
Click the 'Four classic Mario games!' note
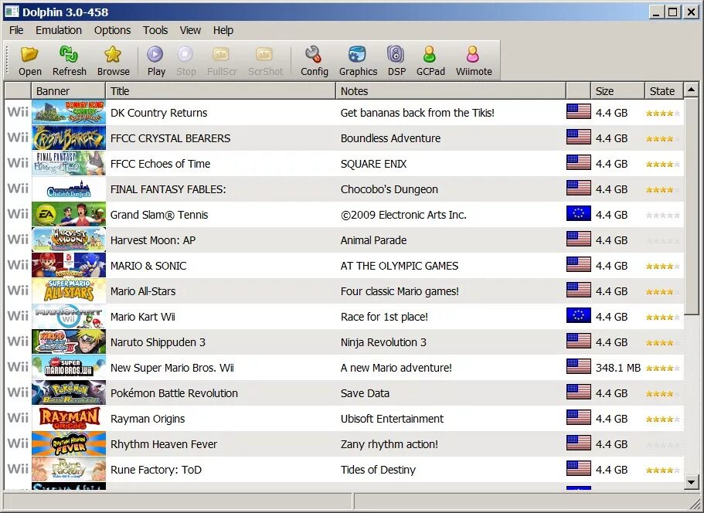(400, 291)
